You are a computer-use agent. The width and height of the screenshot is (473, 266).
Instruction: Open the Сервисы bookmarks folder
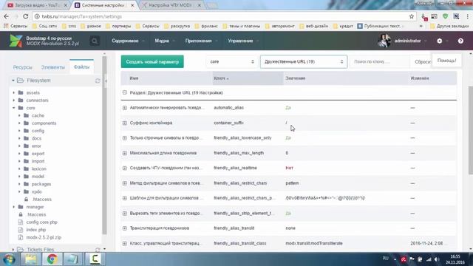pyautogui.click(x=148, y=27)
